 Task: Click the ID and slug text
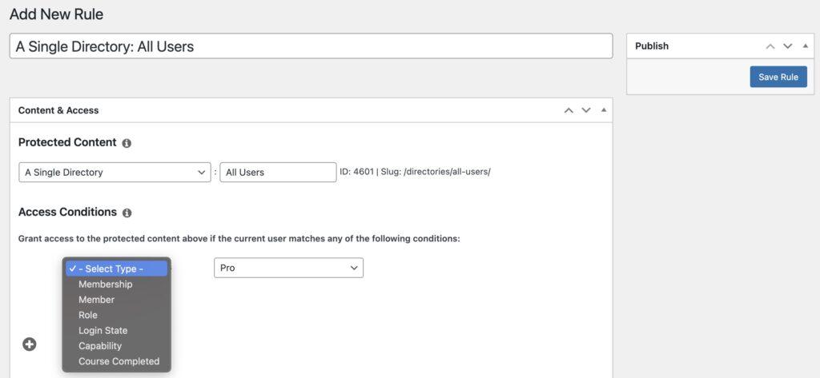tap(416, 171)
